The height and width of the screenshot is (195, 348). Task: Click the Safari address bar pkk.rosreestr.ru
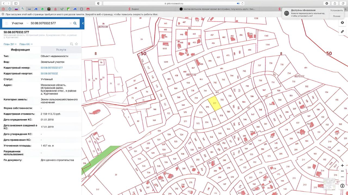[x=174, y=3]
